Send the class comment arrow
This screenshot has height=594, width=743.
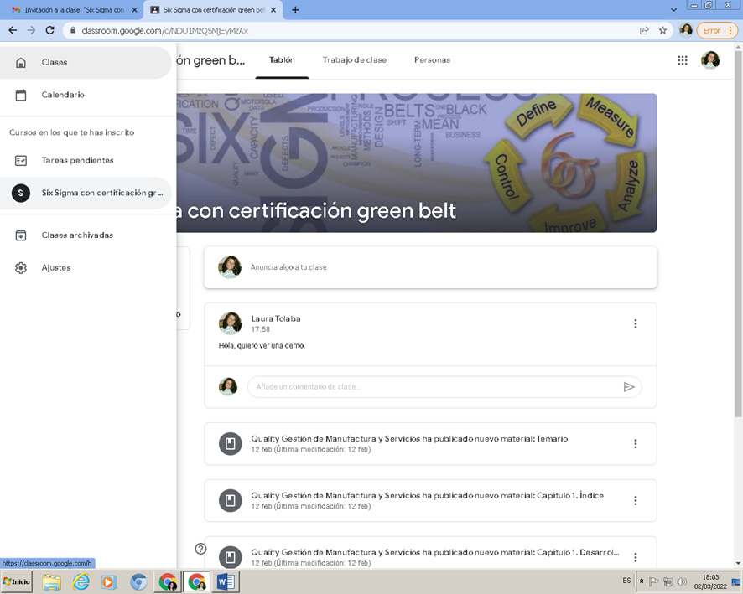tap(629, 387)
